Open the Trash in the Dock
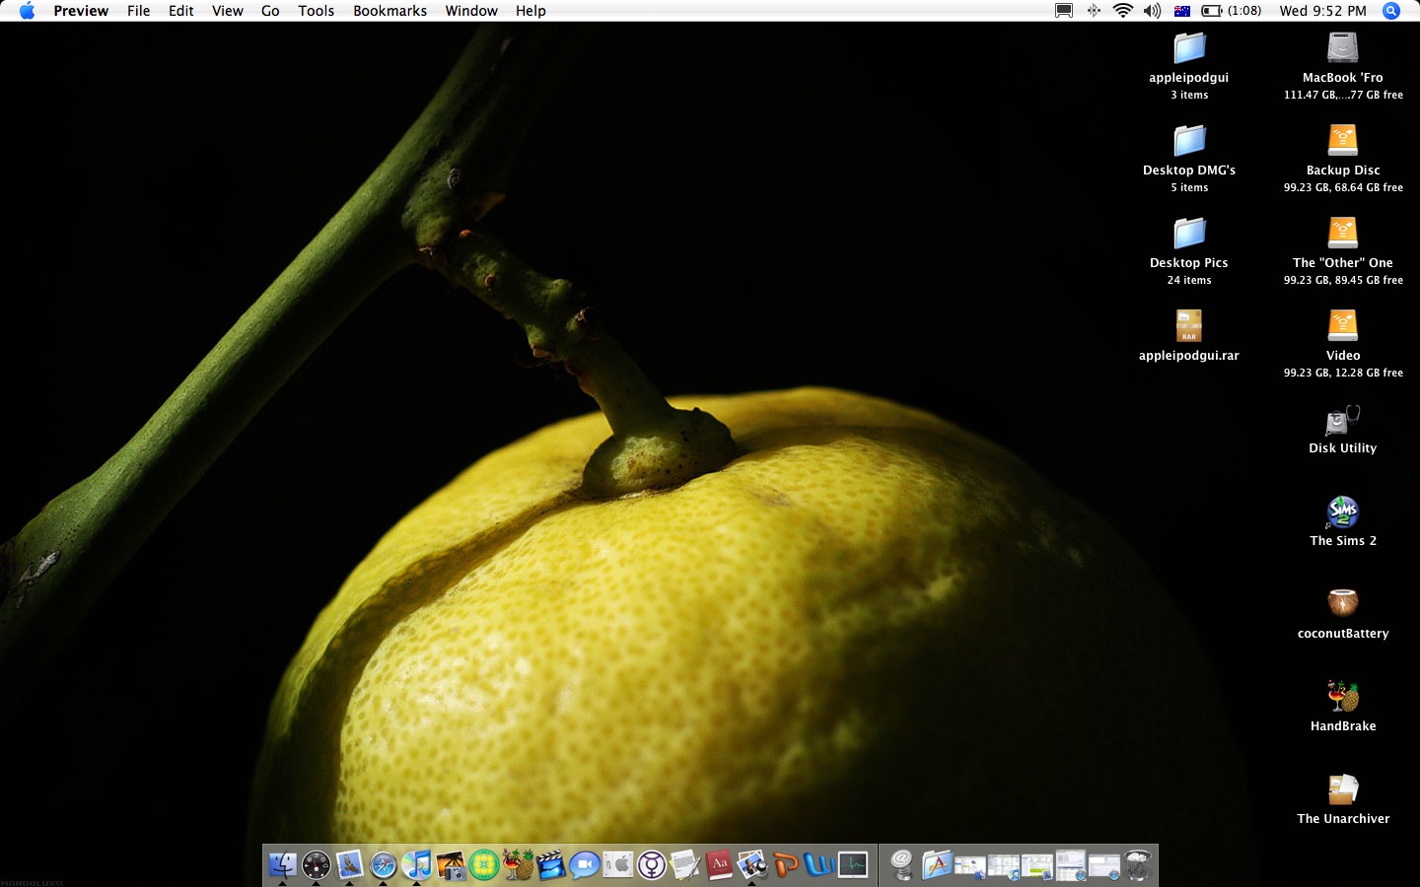1420x887 pixels. click(1138, 865)
